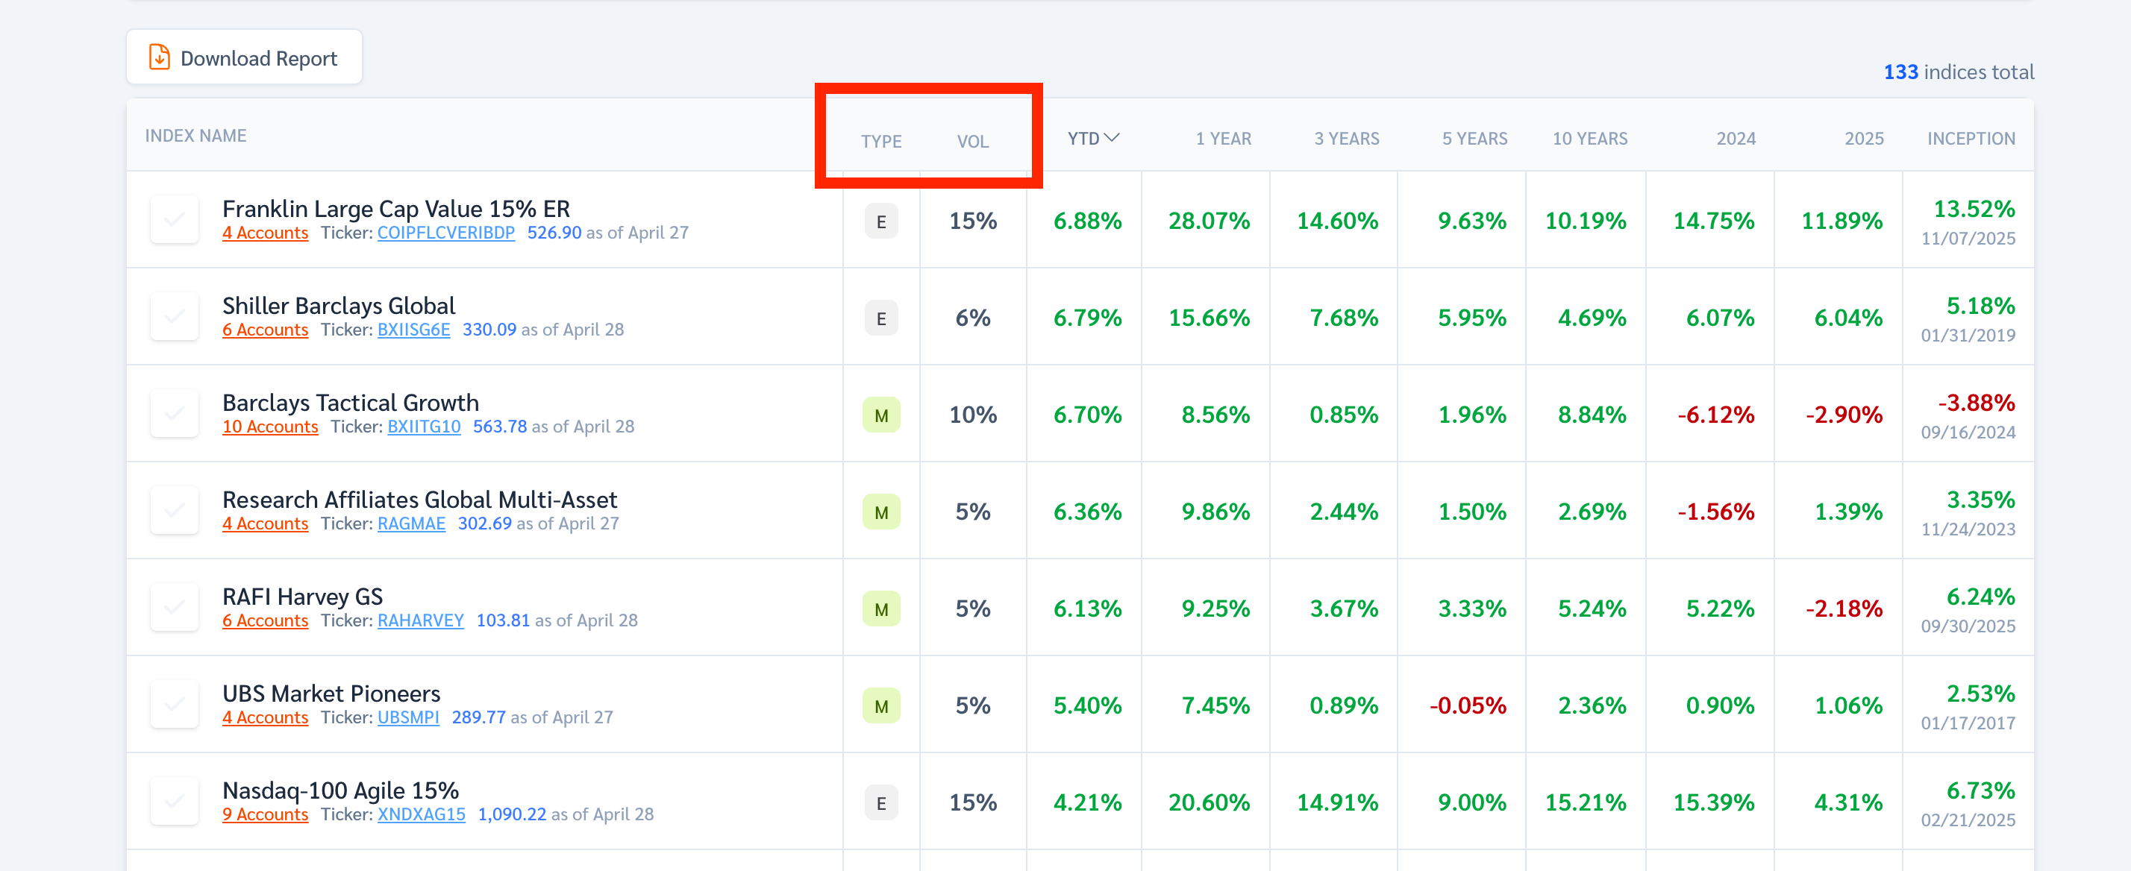2131x871 pixels.
Task: Click YTD value 6.88%
Action: (1087, 221)
